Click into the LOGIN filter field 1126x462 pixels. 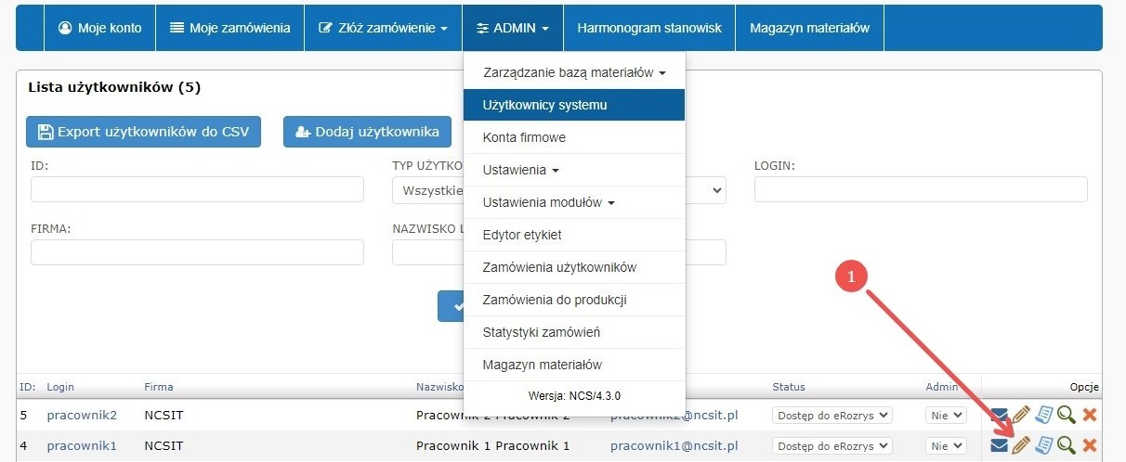click(920, 189)
